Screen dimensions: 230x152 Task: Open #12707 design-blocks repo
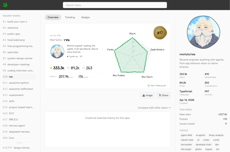pyautogui.click(x=19, y=148)
